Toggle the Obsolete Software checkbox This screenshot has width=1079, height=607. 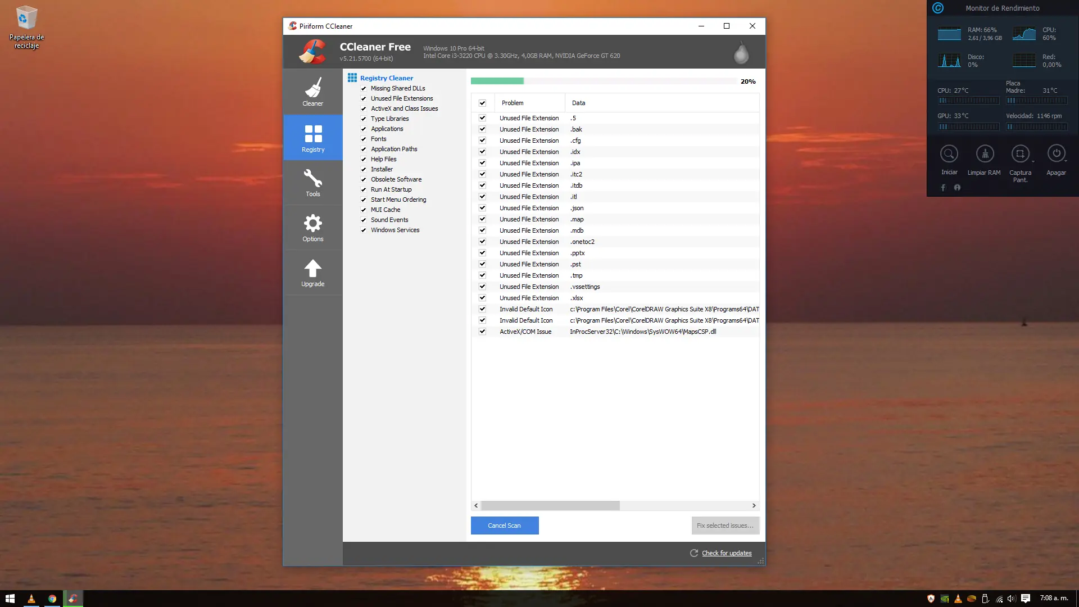(364, 180)
